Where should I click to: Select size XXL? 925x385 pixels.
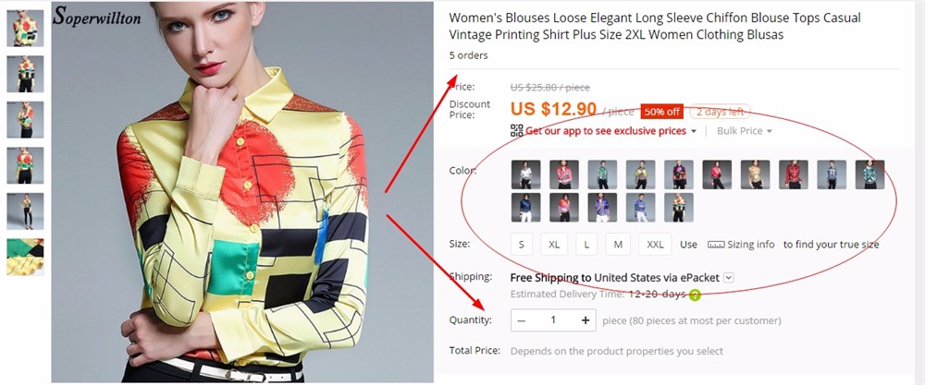tap(655, 245)
